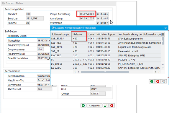Click right arrow next to left scrollbar arrow
177x113 pixels.
click(x=78, y=72)
